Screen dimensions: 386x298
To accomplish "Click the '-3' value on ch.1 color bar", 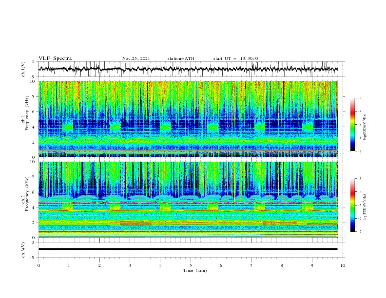I will tap(359, 98).
